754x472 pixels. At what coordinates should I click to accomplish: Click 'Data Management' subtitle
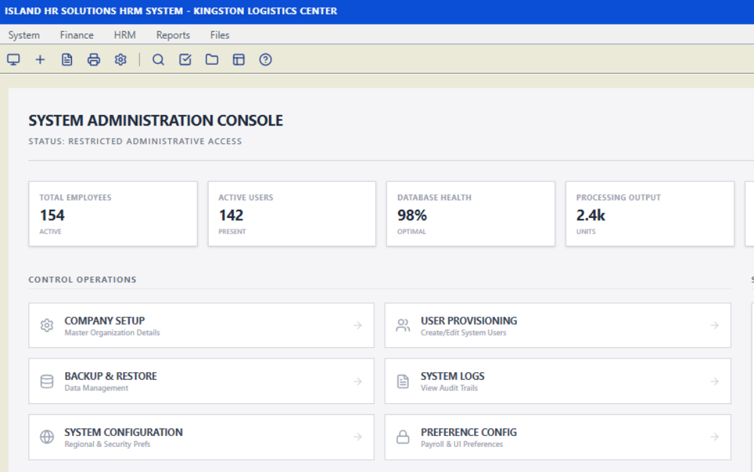[x=96, y=388]
